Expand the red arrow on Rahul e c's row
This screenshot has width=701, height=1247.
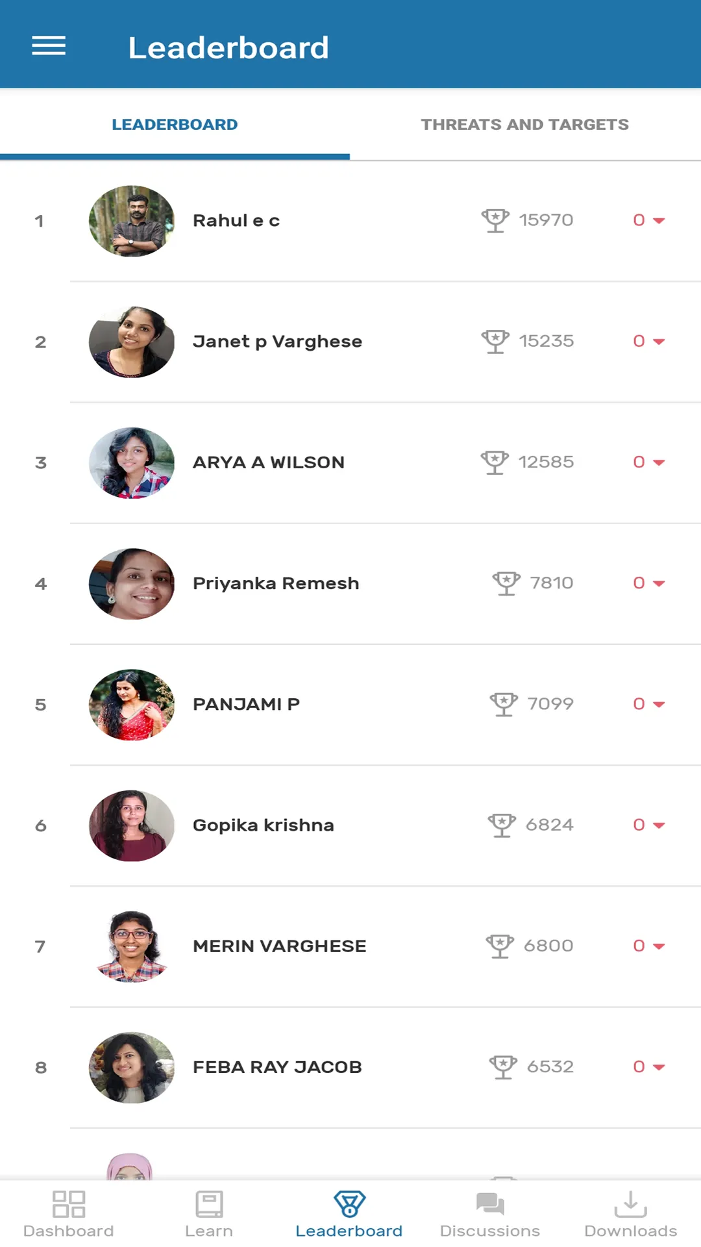coord(659,221)
